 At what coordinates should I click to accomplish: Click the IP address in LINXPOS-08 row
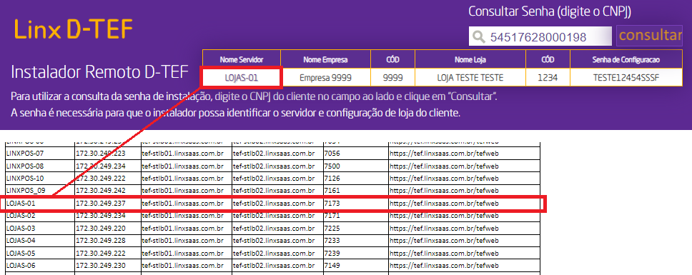point(101,166)
